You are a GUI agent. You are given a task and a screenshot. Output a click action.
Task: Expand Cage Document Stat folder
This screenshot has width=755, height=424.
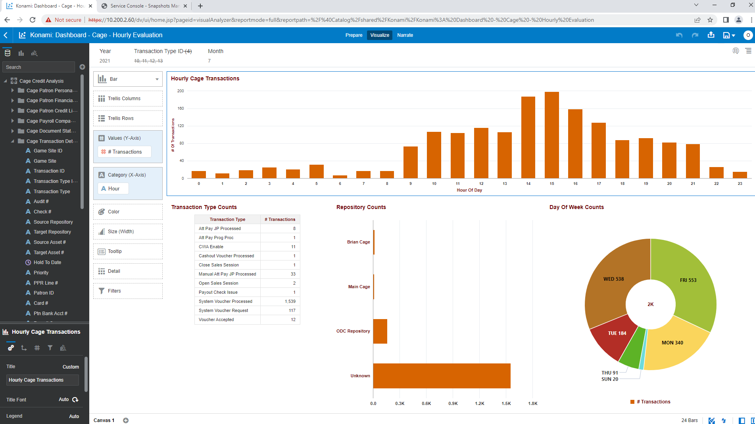[x=13, y=131]
